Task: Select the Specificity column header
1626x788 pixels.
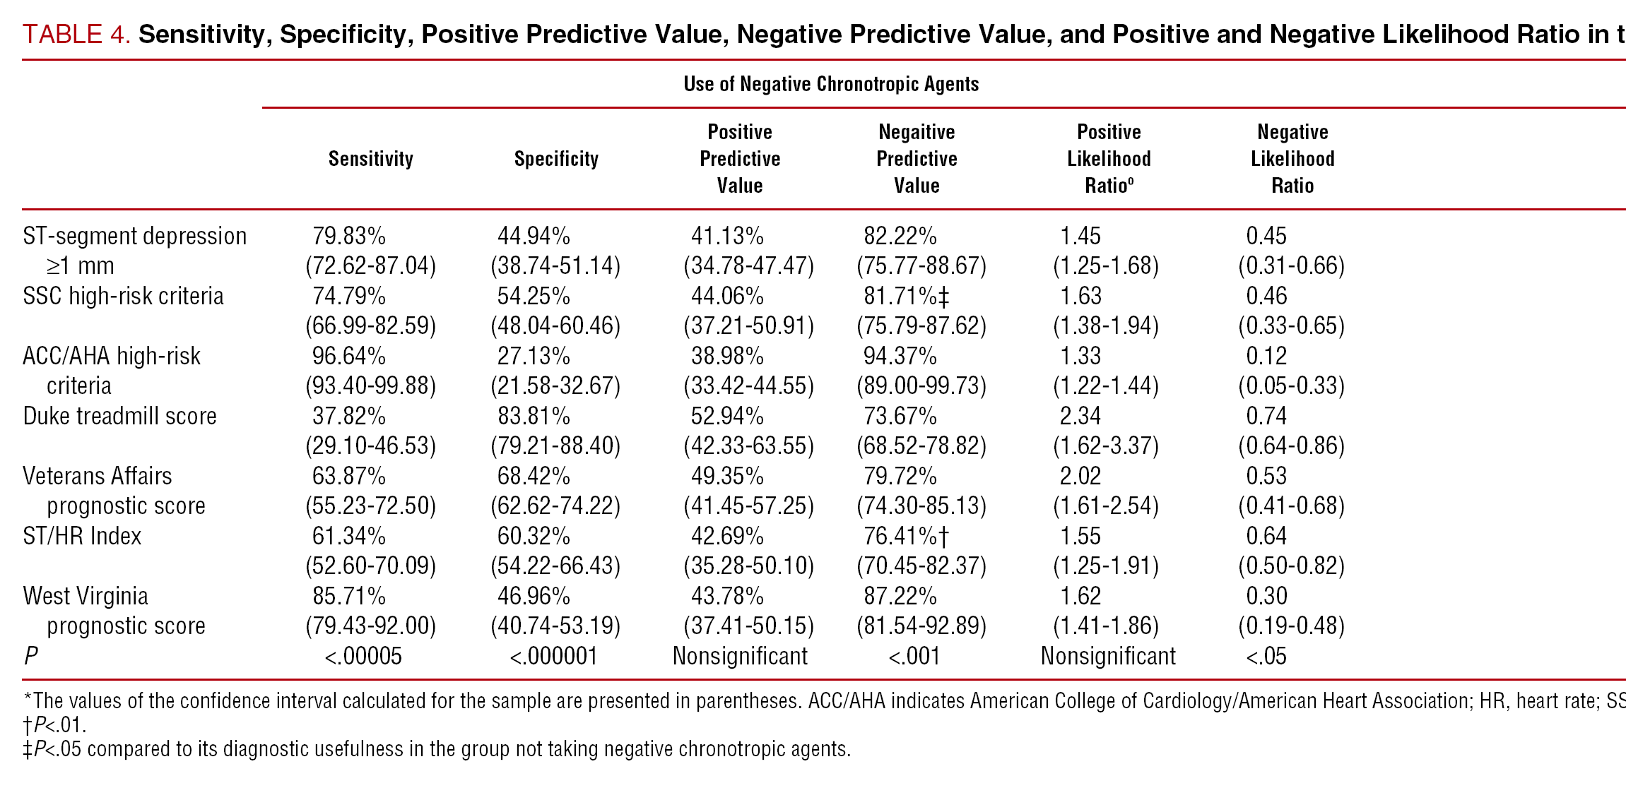Action: 556,159
